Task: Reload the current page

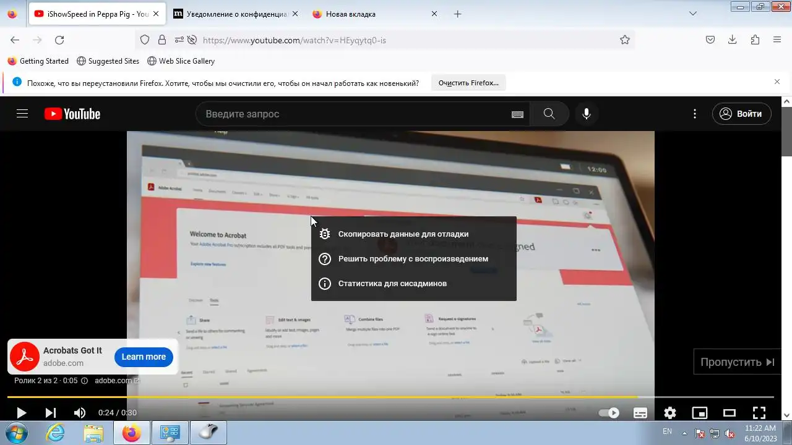Action: 59,40
